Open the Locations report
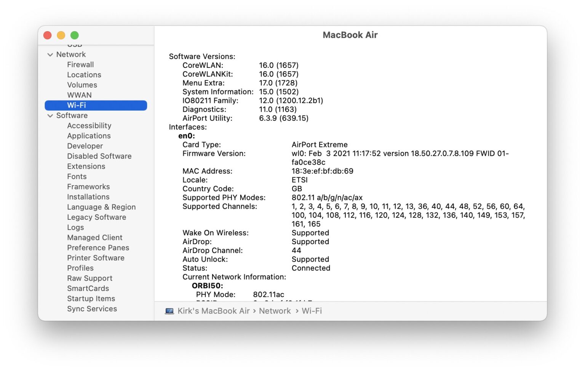Viewport: 585px width, 371px height. 84,75
